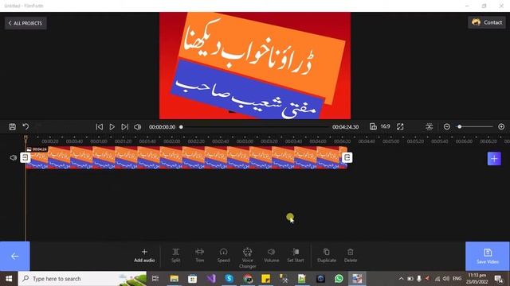510x286 pixels.
Task: Open the Speed tool
Action: 223,256
